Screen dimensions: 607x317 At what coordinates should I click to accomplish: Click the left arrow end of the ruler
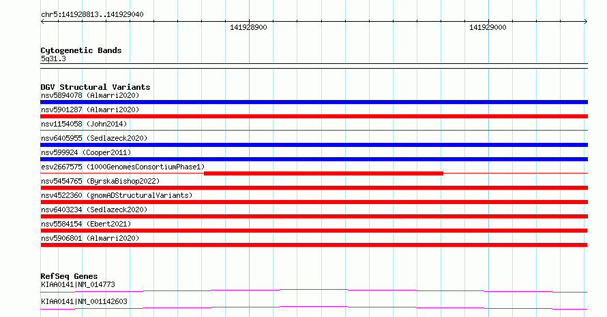tap(42, 22)
